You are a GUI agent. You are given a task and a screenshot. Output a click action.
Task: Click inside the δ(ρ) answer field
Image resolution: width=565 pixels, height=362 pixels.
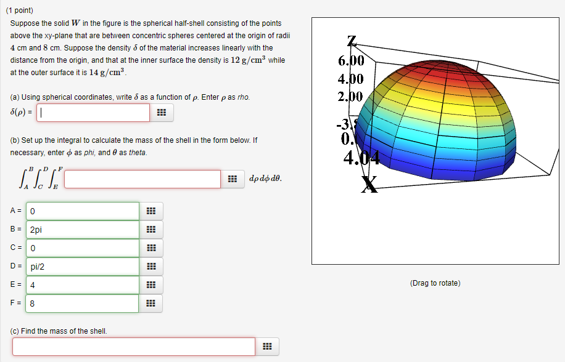[93, 113]
